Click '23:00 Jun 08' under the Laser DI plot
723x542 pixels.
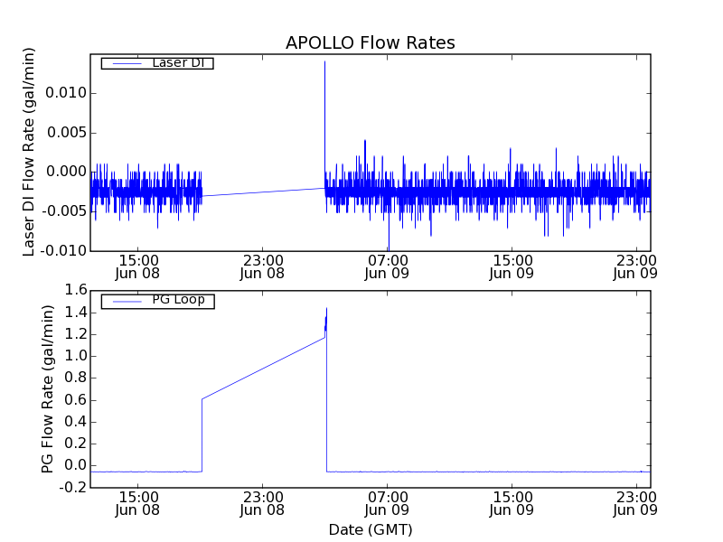point(262,267)
